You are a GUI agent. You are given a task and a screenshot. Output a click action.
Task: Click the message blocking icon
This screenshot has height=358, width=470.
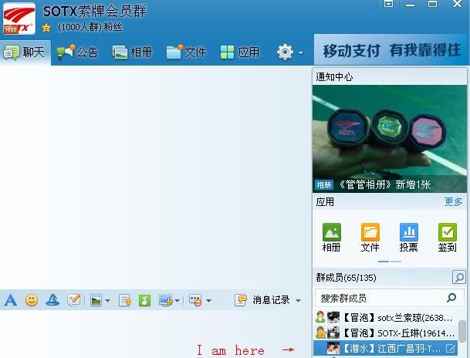195,300
